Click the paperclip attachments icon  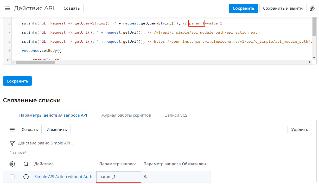[312, 8]
